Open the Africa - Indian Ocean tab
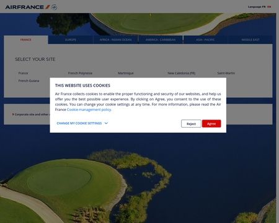The width and height of the screenshot is (279, 223). (x=115, y=40)
